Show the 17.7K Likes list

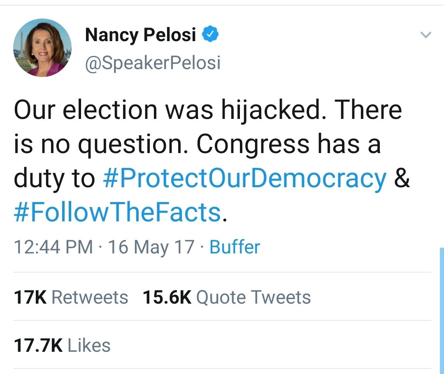(x=62, y=345)
